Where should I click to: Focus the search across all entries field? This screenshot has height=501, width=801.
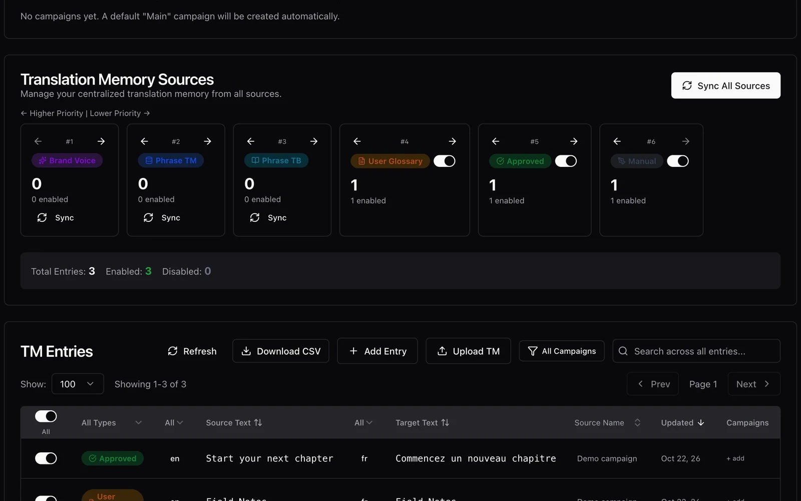(x=696, y=351)
